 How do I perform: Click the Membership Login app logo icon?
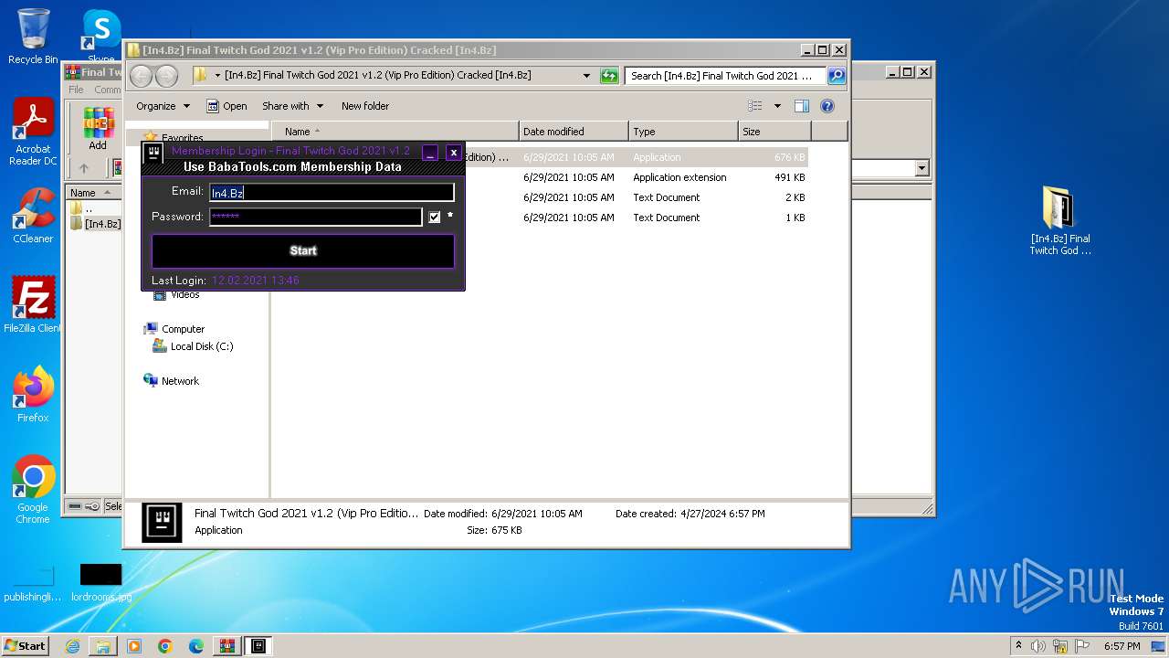[x=154, y=154]
